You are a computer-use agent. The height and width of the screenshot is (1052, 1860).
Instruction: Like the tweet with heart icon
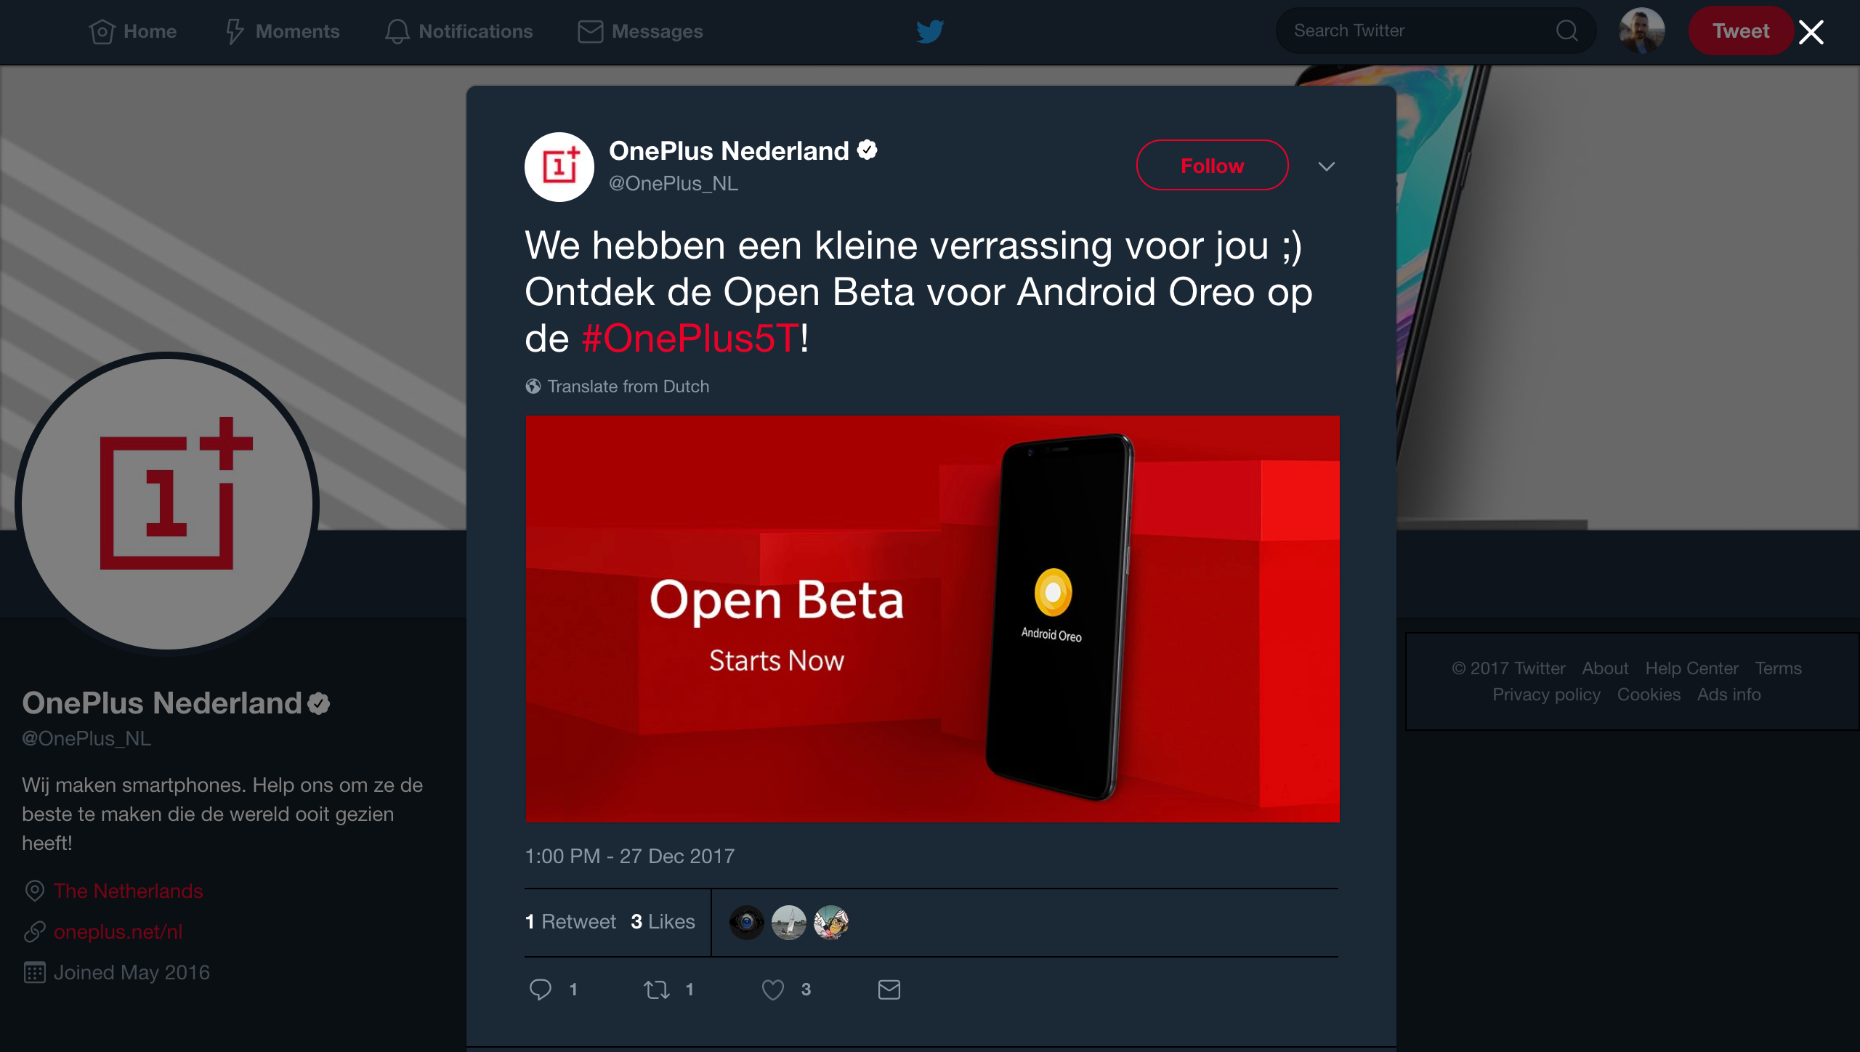coord(773,990)
